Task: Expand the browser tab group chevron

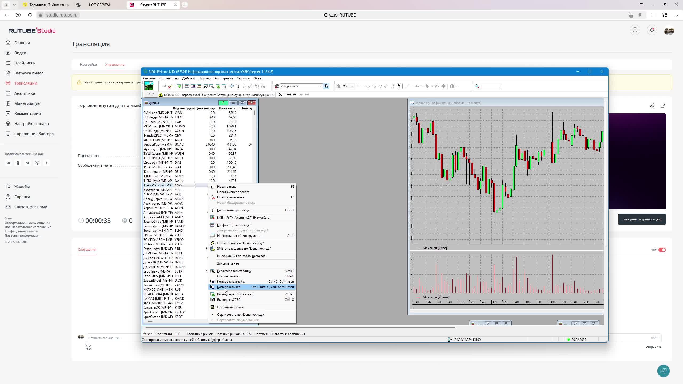Action: coord(14,5)
